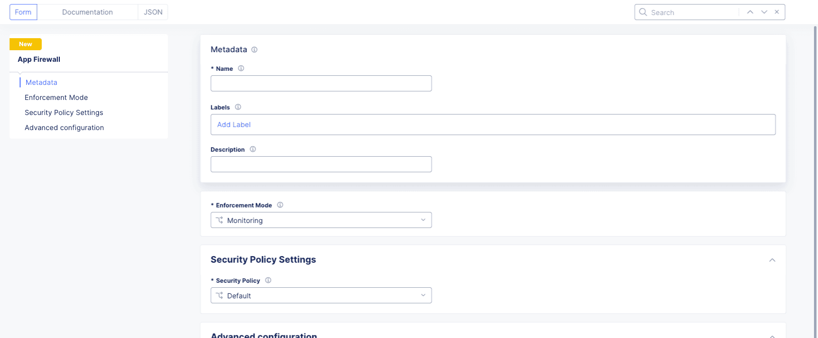Click the info icon next to Name
The image size is (818, 338).
[x=241, y=68]
